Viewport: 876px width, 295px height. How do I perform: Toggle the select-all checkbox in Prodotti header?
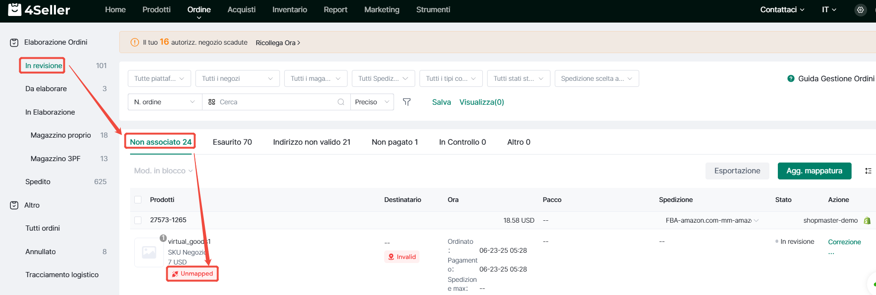pyautogui.click(x=138, y=200)
